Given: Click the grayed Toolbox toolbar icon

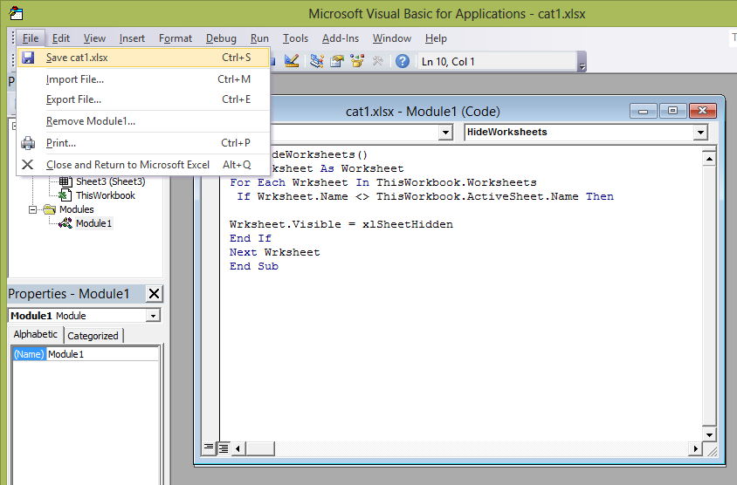Looking at the screenshot, I should pyautogui.click(x=378, y=61).
